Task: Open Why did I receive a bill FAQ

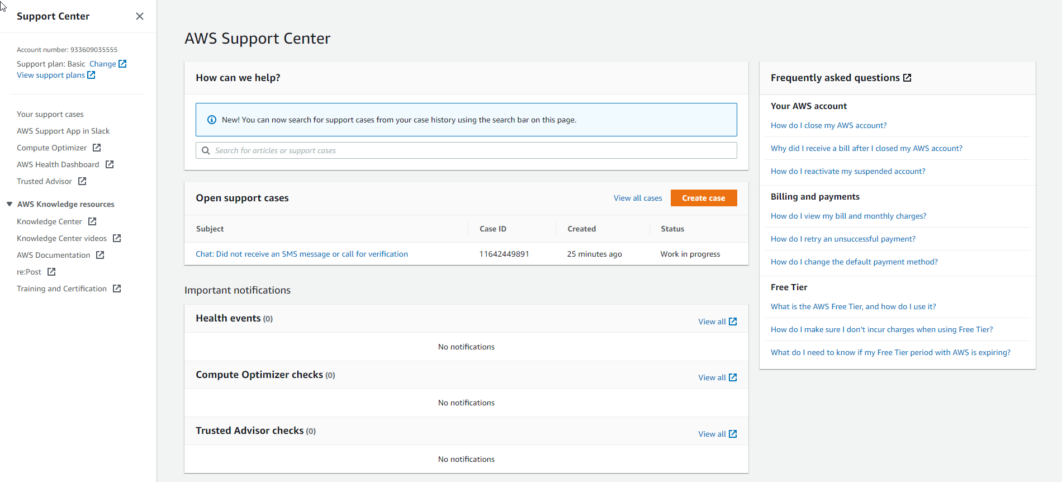Action: point(866,148)
